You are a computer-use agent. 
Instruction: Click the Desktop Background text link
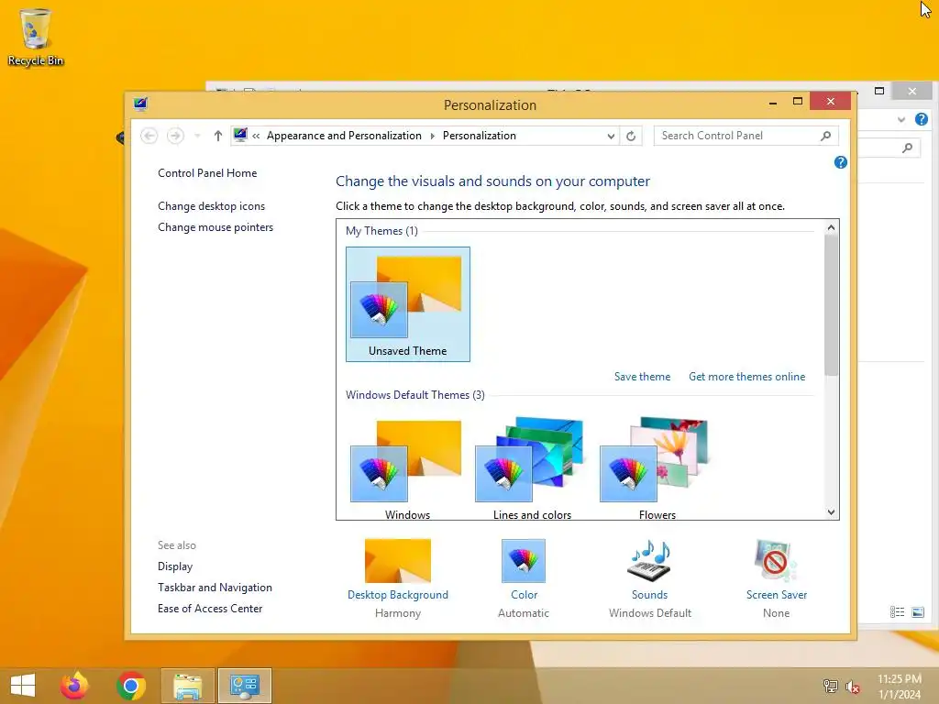[398, 594]
